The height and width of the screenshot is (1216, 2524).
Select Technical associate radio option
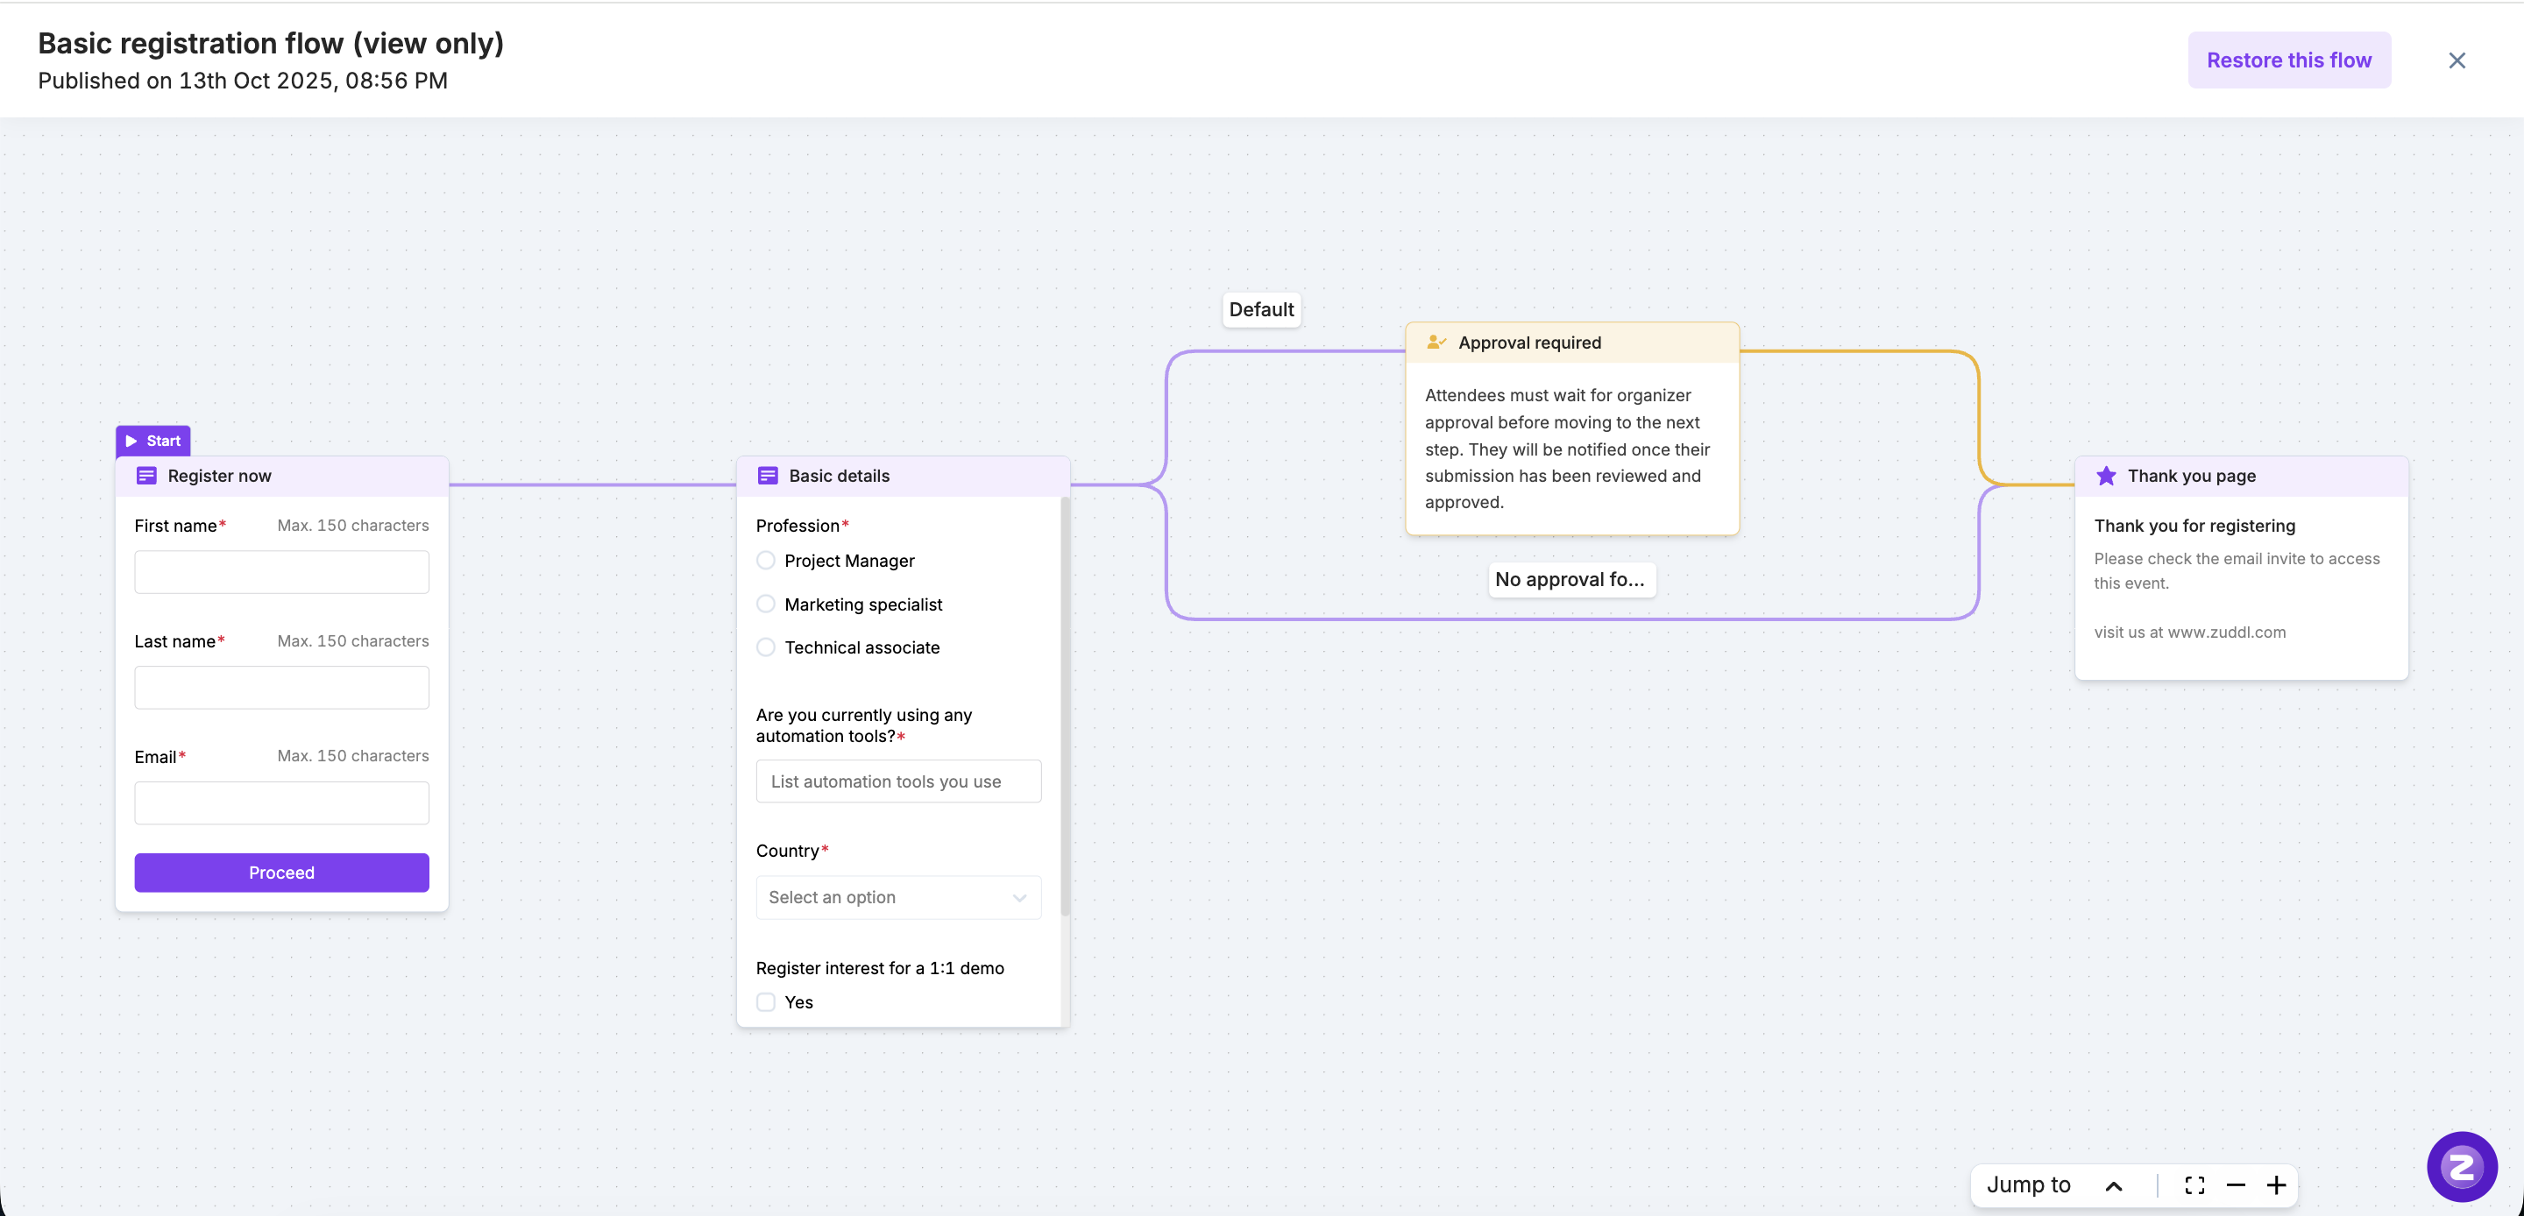click(766, 647)
